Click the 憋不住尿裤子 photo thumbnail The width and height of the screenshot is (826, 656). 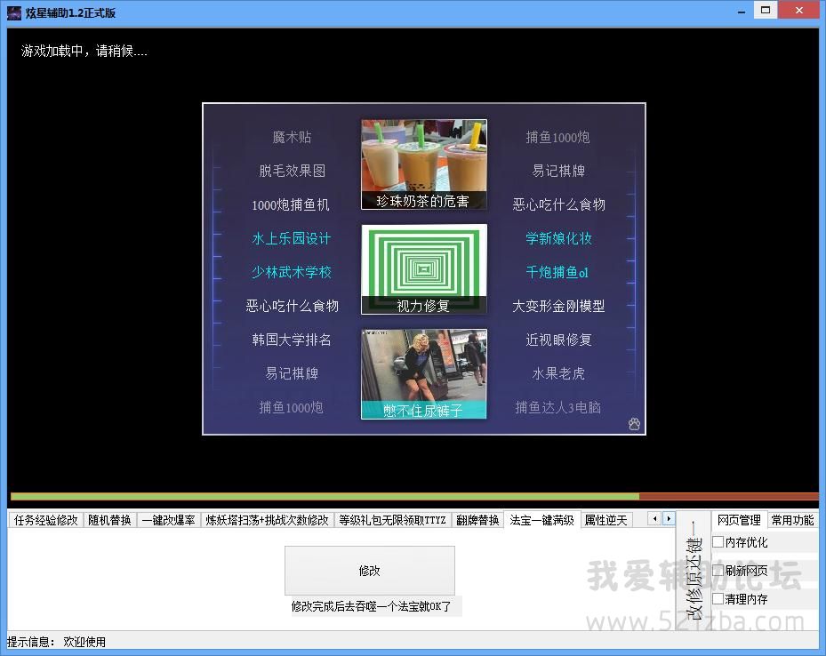[424, 373]
